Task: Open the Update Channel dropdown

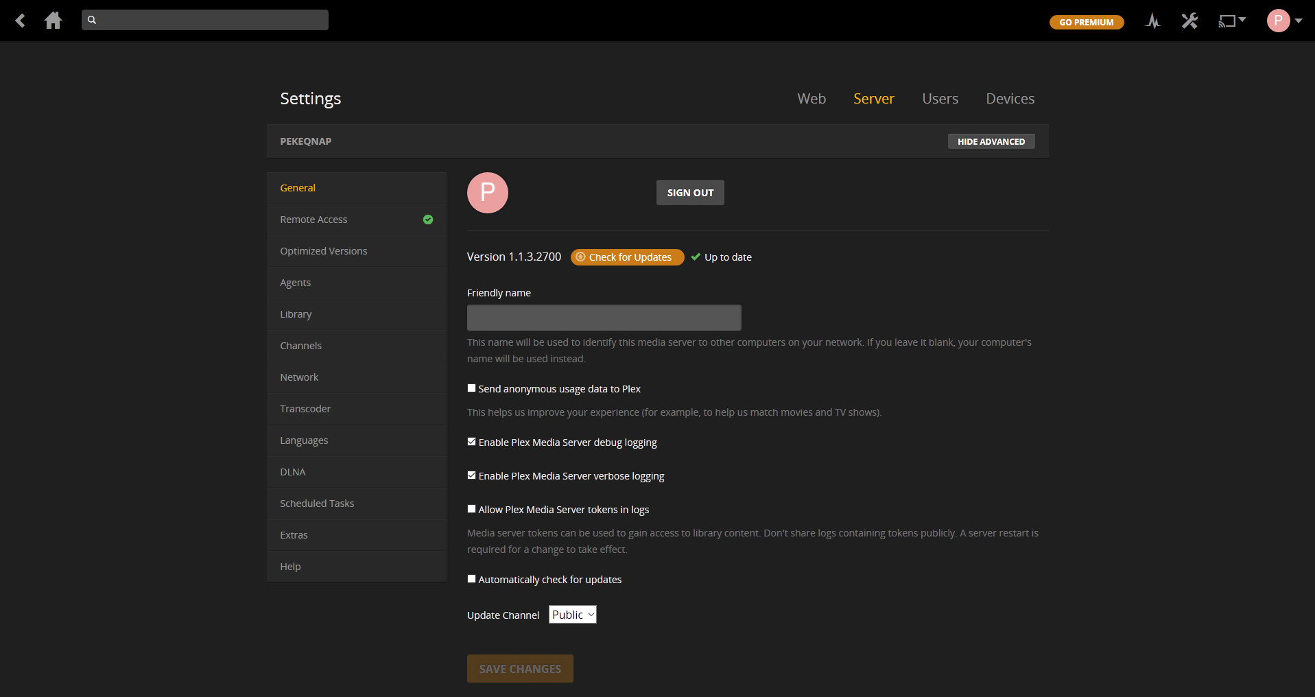Action: pyautogui.click(x=572, y=615)
